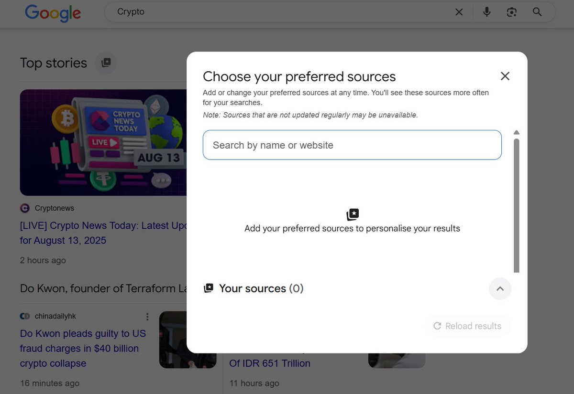Collapse the Your sources section
The width and height of the screenshot is (574, 394).
(500, 288)
